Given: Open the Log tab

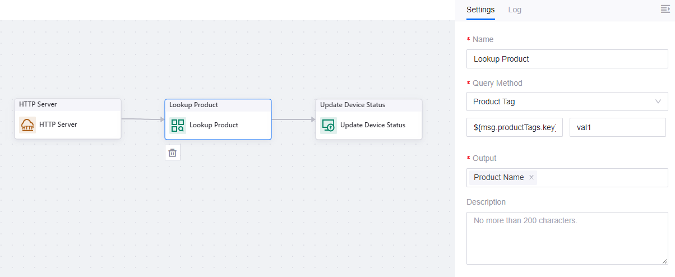Looking at the screenshot, I should tap(515, 10).
